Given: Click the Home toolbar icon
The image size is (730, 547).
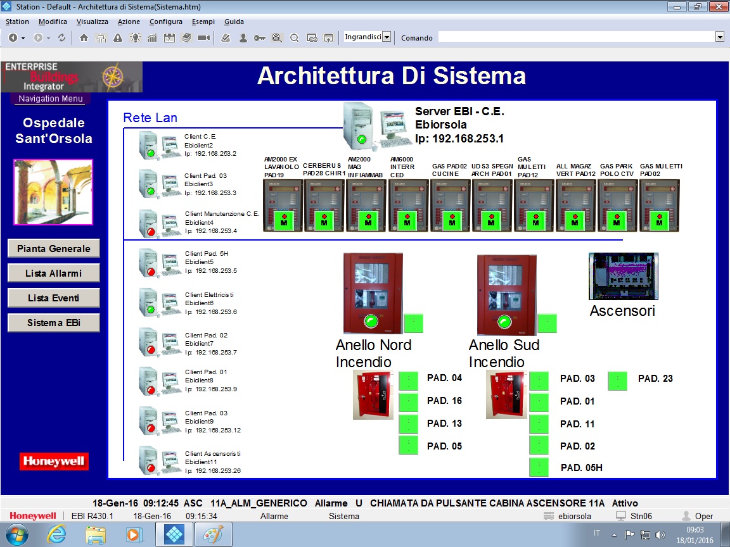Looking at the screenshot, I should point(84,38).
